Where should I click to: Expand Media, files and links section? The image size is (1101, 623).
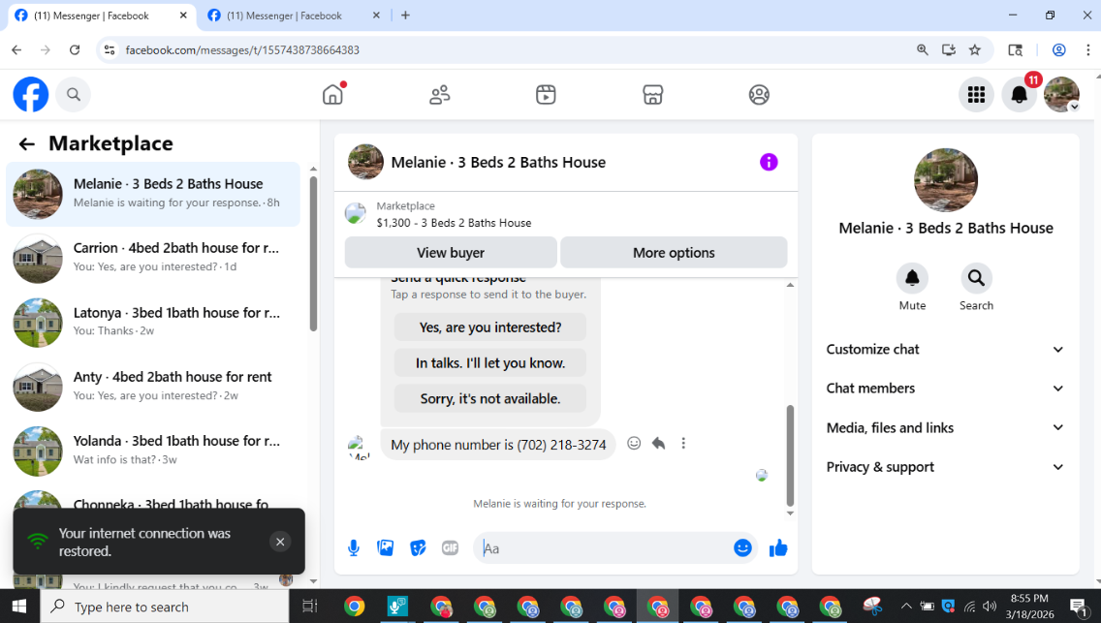point(945,428)
